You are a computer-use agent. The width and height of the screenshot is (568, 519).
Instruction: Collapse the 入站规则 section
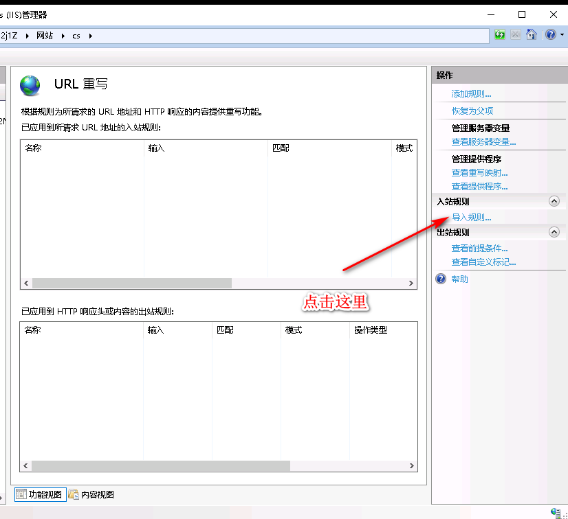(x=554, y=201)
